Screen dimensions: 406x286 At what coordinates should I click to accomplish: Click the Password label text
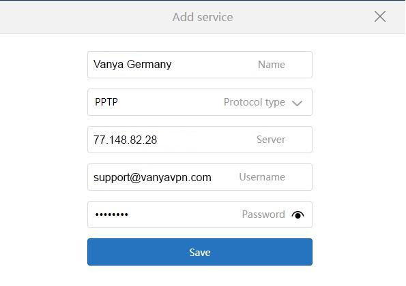pyautogui.click(x=263, y=214)
